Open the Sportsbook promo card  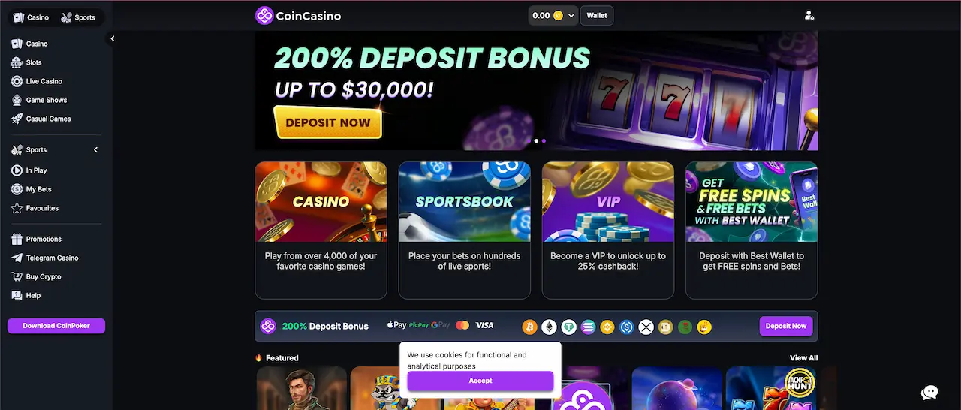click(x=464, y=231)
